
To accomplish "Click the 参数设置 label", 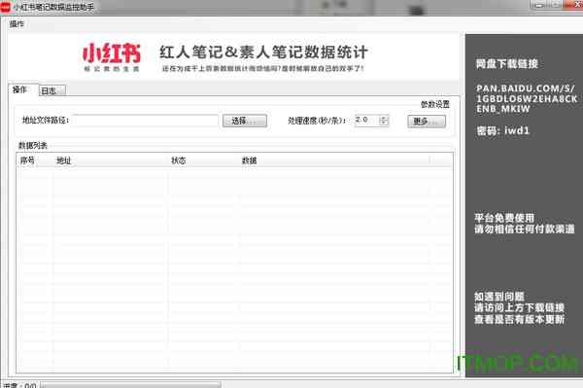I will coord(435,104).
